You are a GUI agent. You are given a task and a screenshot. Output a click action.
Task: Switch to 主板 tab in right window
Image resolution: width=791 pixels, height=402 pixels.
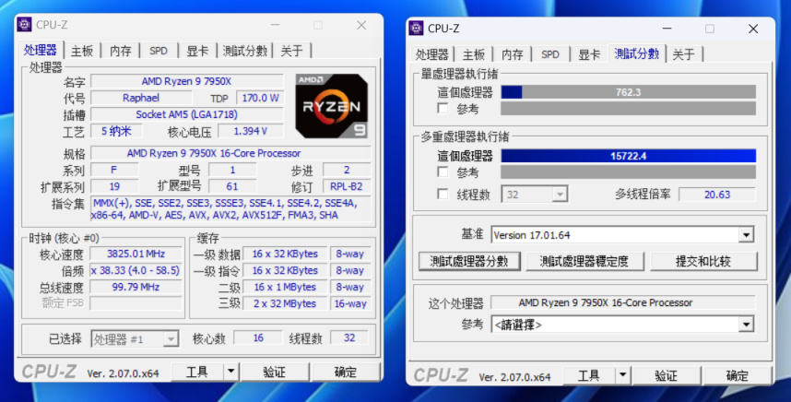(x=473, y=54)
